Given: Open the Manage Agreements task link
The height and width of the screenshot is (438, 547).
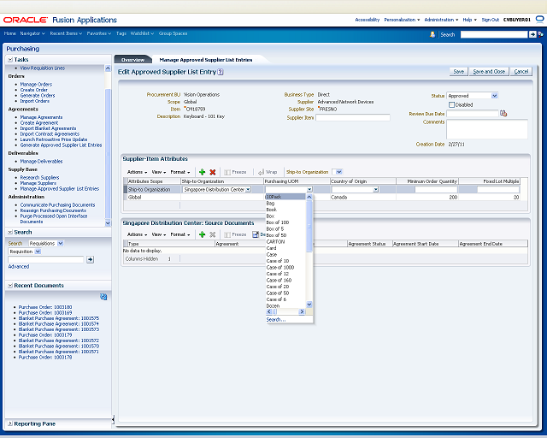Looking at the screenshot, I should 41,117.
